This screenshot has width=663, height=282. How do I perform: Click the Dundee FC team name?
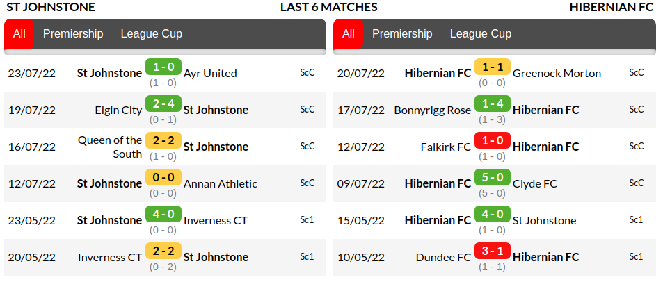click(443, 258)
